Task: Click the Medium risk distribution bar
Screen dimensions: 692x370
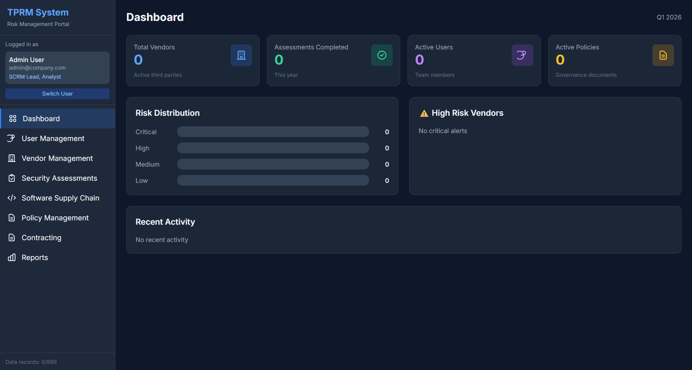Action: click(x=273, y=164)
